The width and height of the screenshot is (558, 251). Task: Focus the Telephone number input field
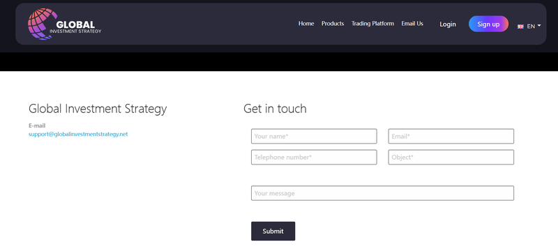[x=314, y=157]
